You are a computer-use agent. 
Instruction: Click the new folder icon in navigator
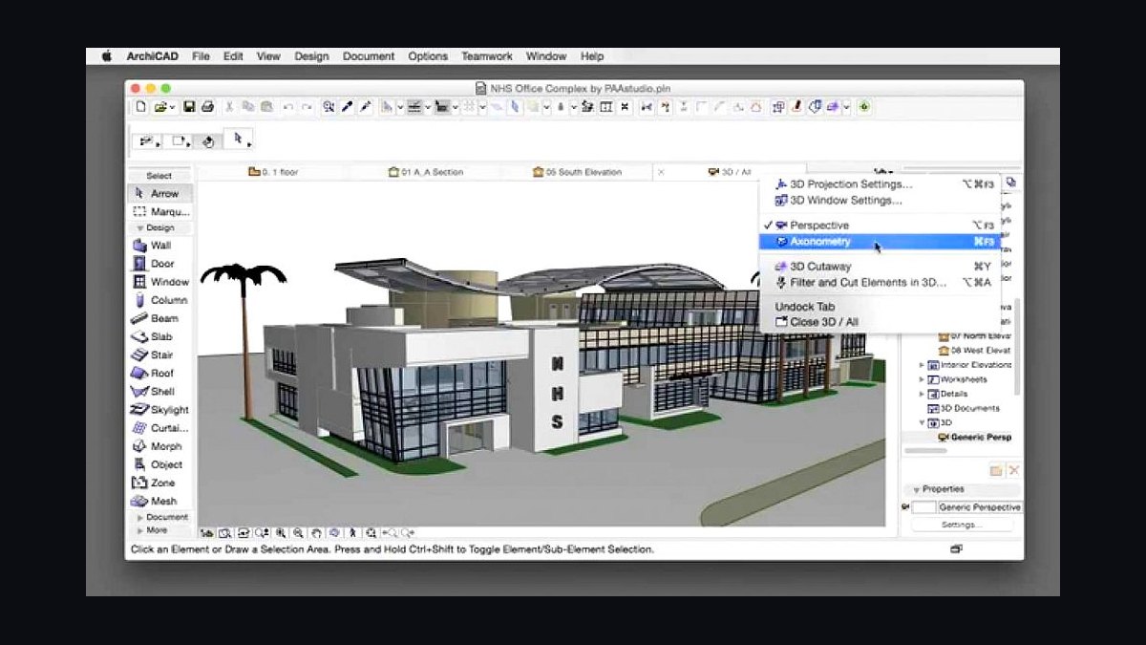coord(996,471)
